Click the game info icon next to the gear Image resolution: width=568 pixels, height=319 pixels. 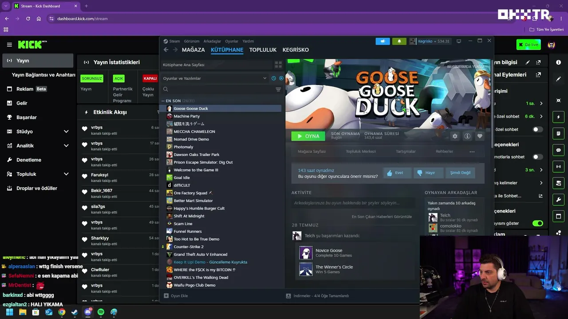coord(467,136)
